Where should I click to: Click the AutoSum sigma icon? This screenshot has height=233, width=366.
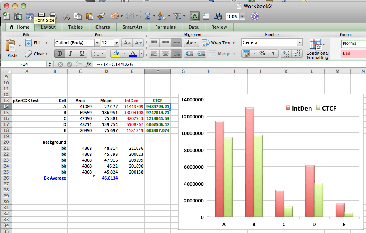tap(147, 16)
